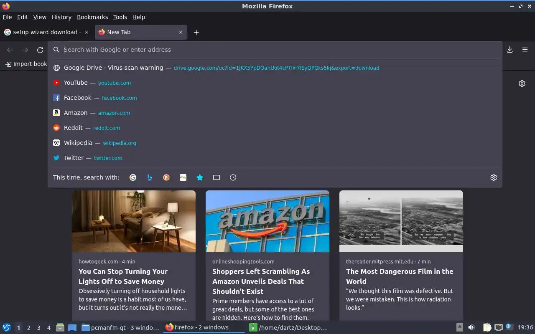The width and height of the screenshot is (535, 334).
Task: Search this time with DuckDuckGo icon
Action: click(166, 177)
